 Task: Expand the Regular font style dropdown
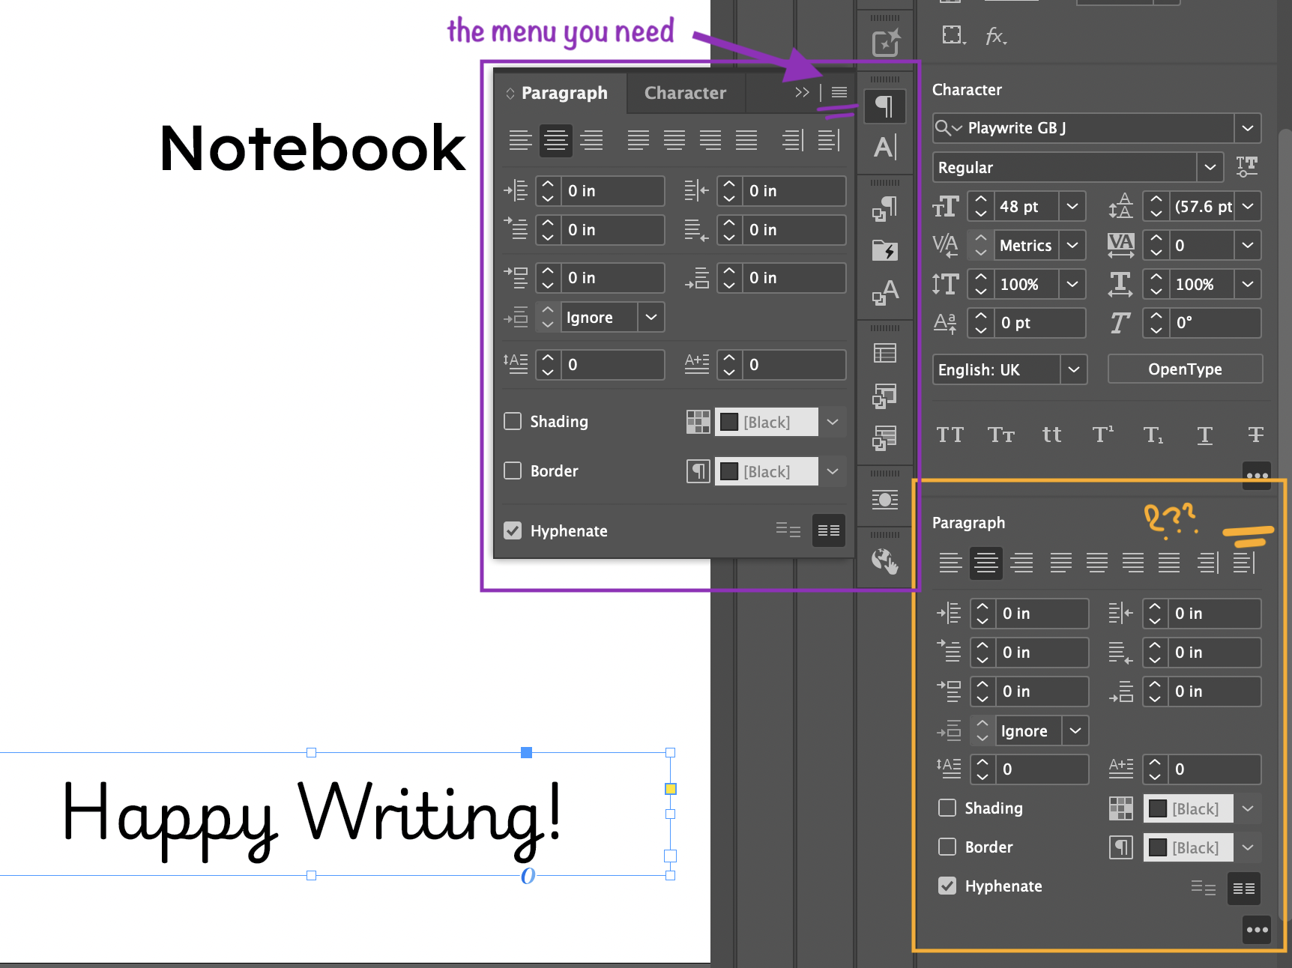1210,167
